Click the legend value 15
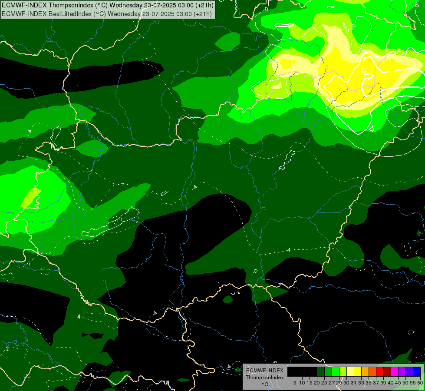The image size is (425, 391). pyautogui.click(x=310, y=383)
